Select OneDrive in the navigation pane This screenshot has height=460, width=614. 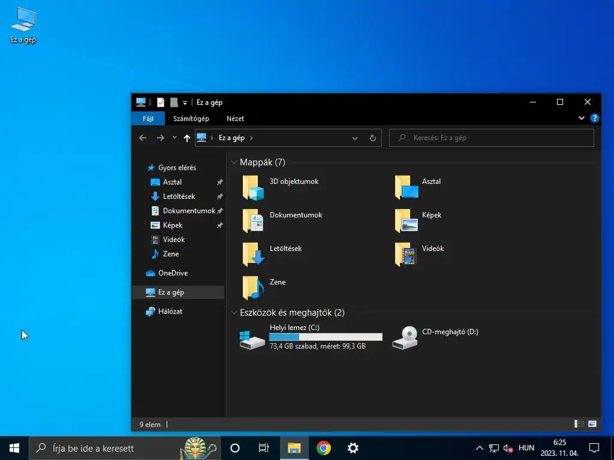tap(173, 273)
